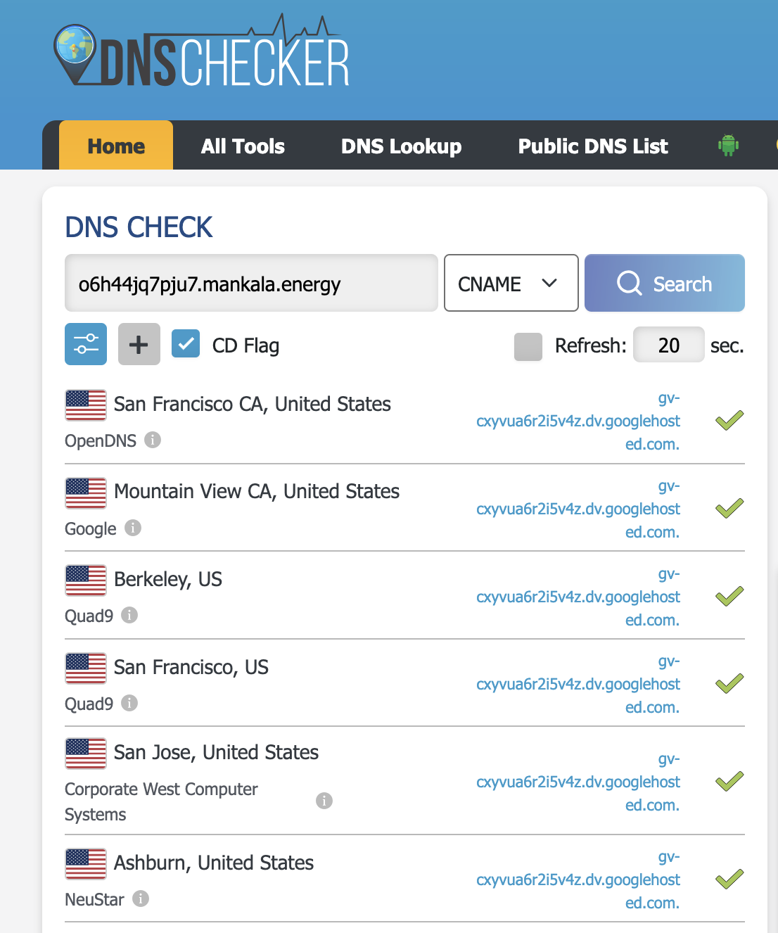
Task: Click info icon next to NeuStar
Action: [x=141, y=899]
